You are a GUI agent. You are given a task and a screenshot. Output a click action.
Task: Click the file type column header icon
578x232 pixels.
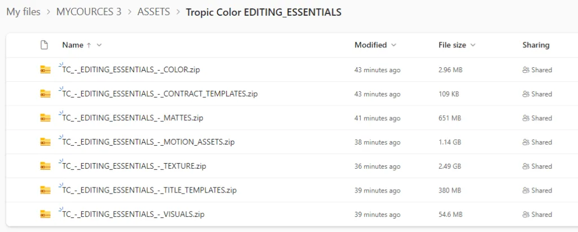(45, 45)
